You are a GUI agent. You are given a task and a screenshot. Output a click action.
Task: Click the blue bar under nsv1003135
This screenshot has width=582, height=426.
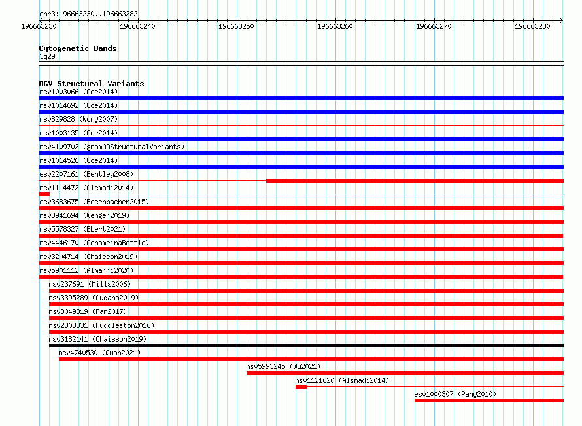301,139
